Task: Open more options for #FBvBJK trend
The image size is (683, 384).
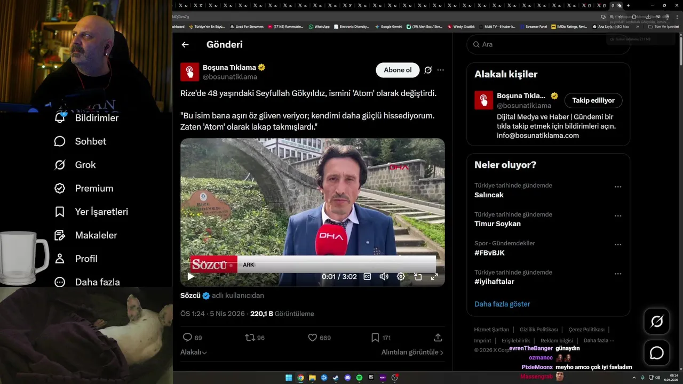Action: [618, 245]
